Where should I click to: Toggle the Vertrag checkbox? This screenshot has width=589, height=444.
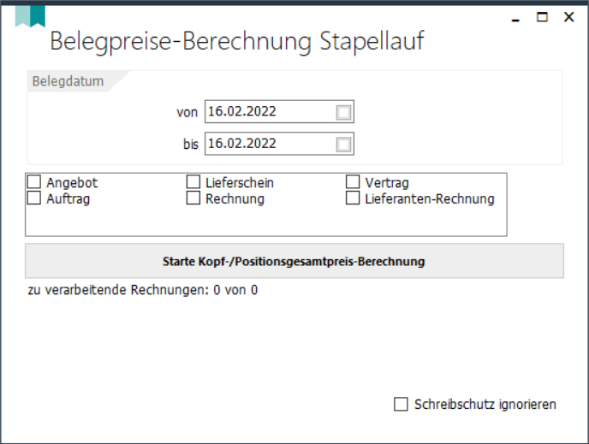click(x=353, y=182)
